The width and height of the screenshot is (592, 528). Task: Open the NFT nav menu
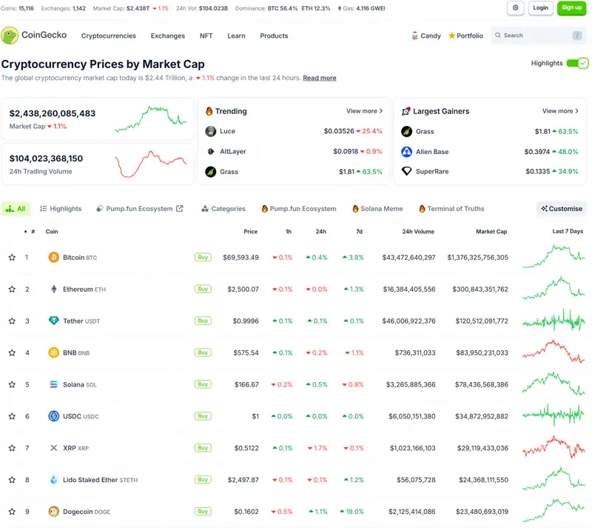pos(206,36)
